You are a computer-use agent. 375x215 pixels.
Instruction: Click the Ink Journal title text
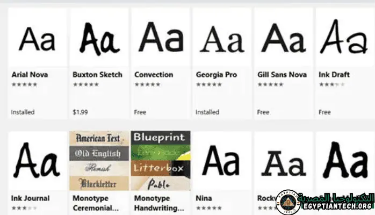click(30, 198)
